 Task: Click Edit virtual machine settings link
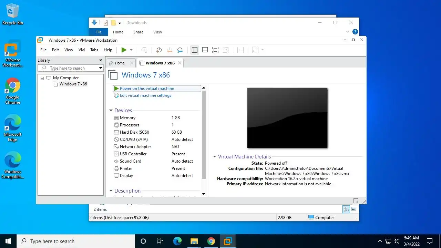tap(145, 95)
